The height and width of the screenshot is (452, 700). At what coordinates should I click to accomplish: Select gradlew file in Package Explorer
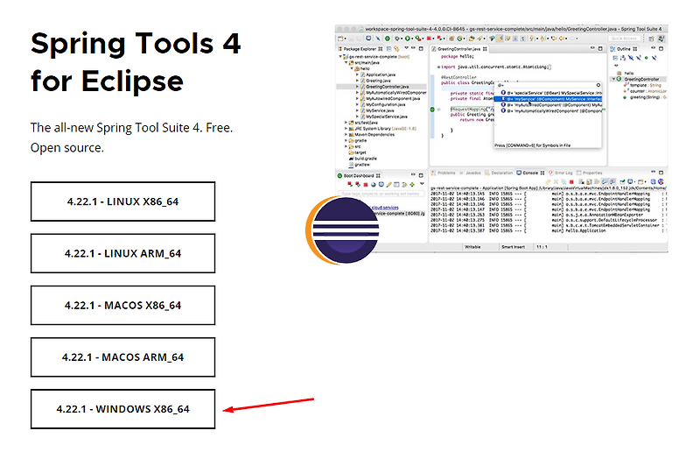(x=360, y=165)
